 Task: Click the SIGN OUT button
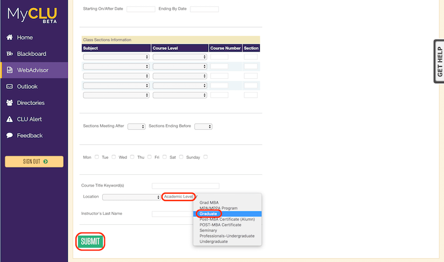point(34,162)
